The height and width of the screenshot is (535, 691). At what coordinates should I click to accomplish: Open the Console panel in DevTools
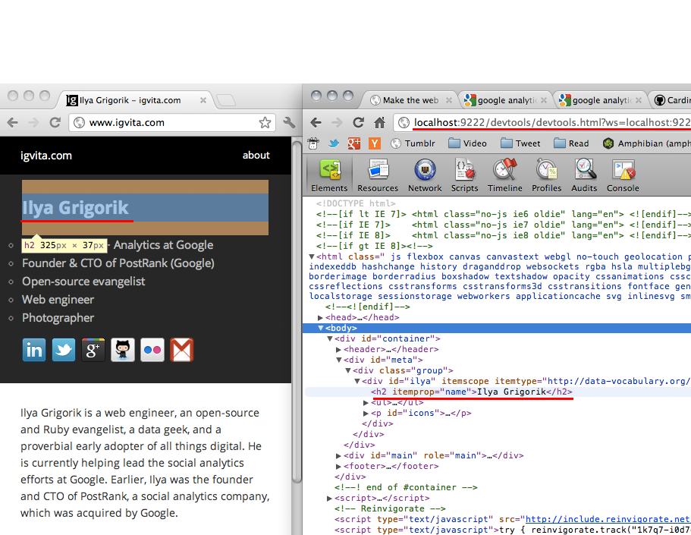click(x=623, y=175)
